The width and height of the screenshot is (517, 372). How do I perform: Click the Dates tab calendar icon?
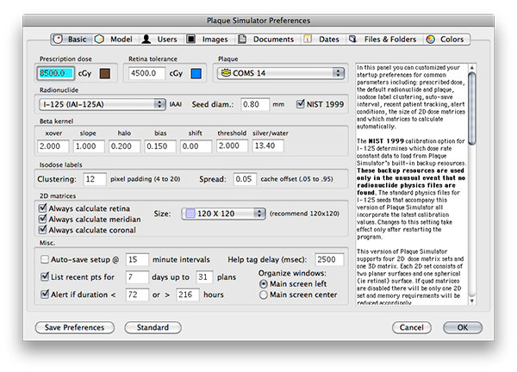308,40
